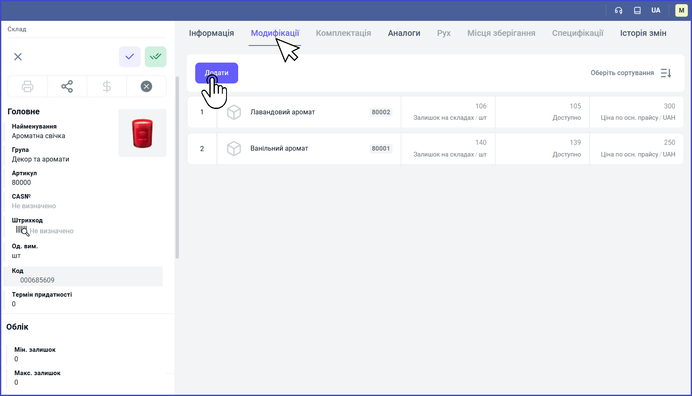Save and close with double checkmark
Image resolution: width=692 pixels, height=396 pixels.
[156, 57]
